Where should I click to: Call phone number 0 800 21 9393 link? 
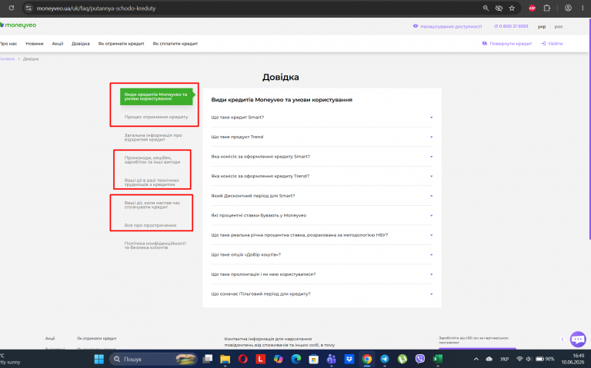pyautogui.click(x=511, y=26)
